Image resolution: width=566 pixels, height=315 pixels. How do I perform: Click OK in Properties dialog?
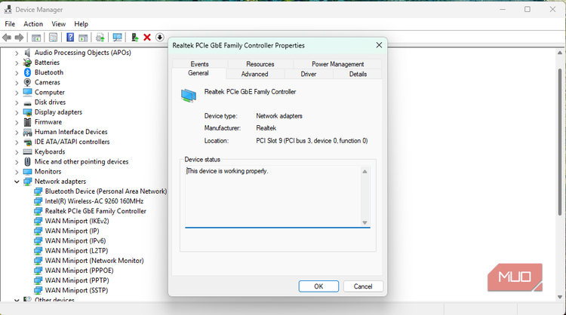[x=318, y=286]
